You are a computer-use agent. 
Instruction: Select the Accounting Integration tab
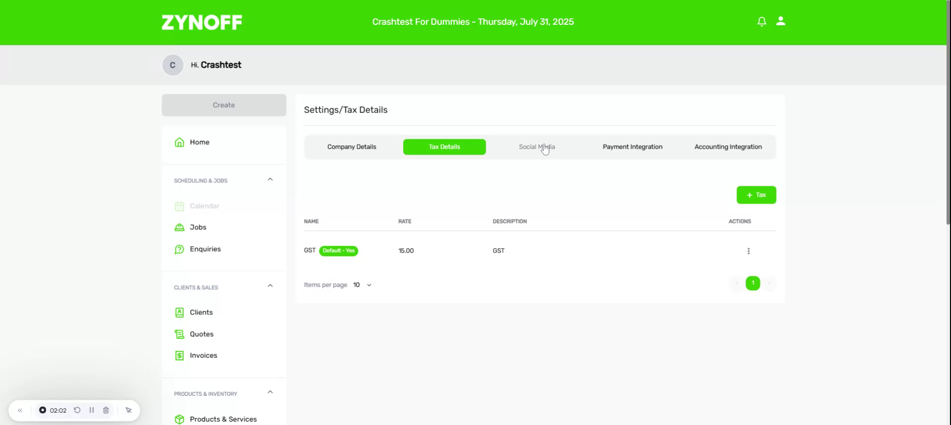[728, 147]
